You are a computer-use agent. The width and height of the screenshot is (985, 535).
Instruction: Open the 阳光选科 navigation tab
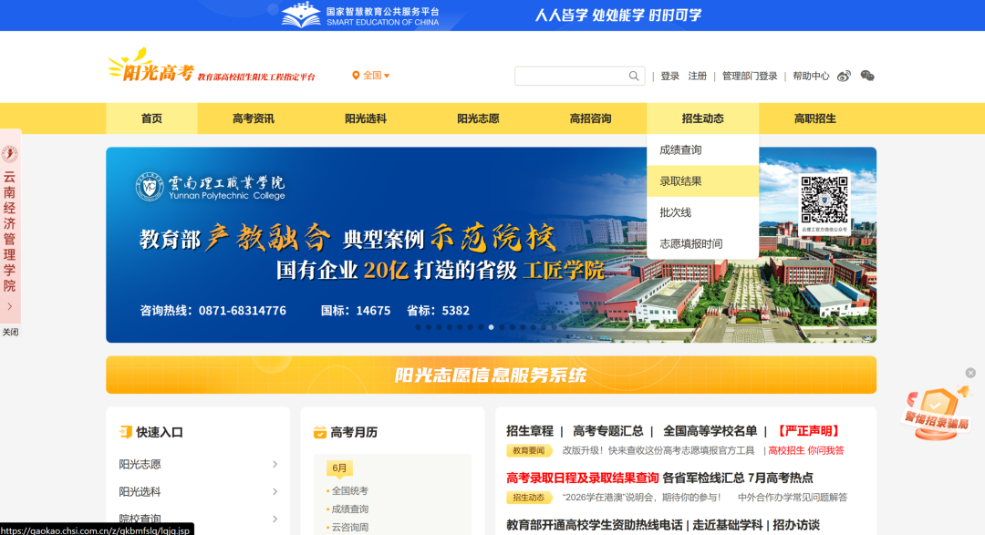tap(366, 118)
